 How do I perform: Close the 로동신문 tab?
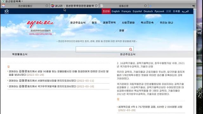pyautogui.click(x=145, y=6)
